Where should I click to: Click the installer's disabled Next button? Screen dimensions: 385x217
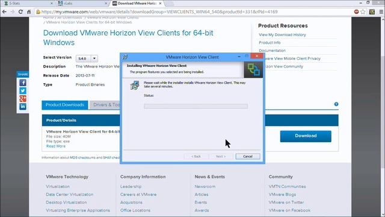[221, 157]
